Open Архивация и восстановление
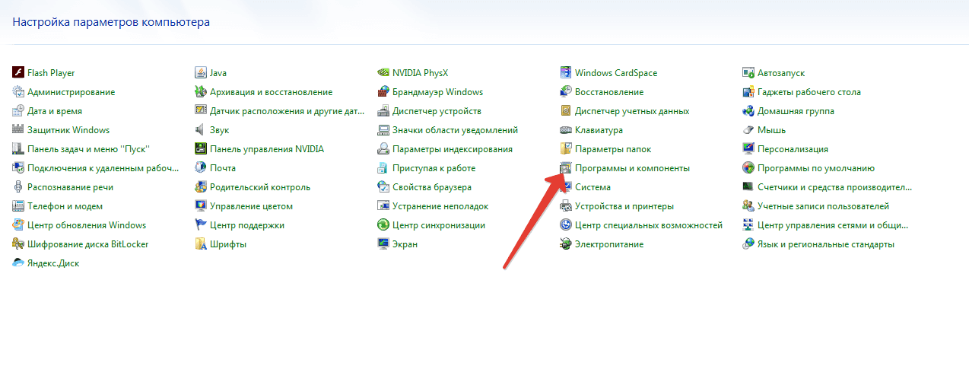 click(271, 92)
